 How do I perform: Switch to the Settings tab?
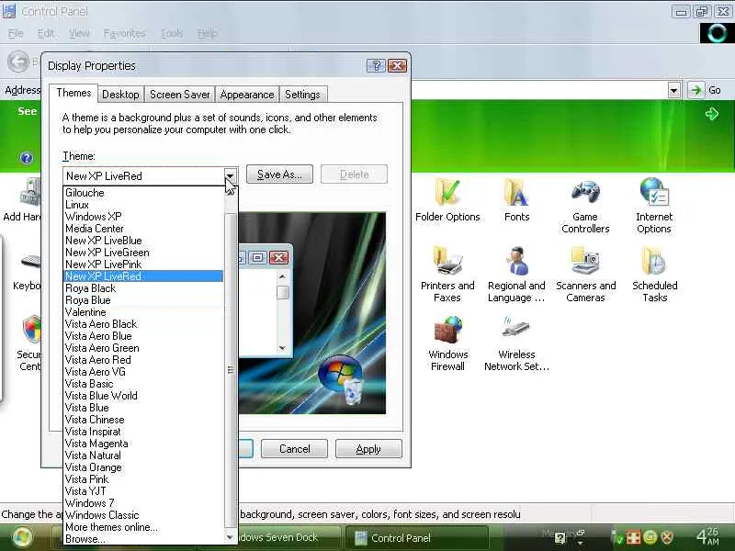point(302,95)
